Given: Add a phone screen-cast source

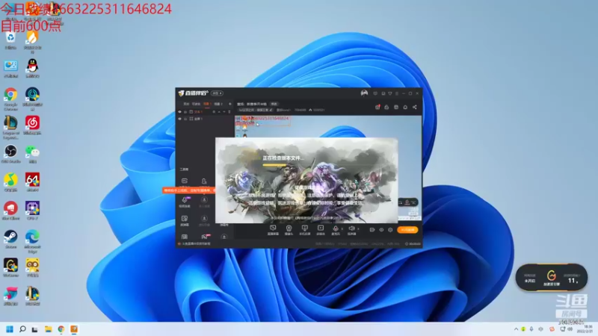Looking at the screenshot, I should click(304, 229).
